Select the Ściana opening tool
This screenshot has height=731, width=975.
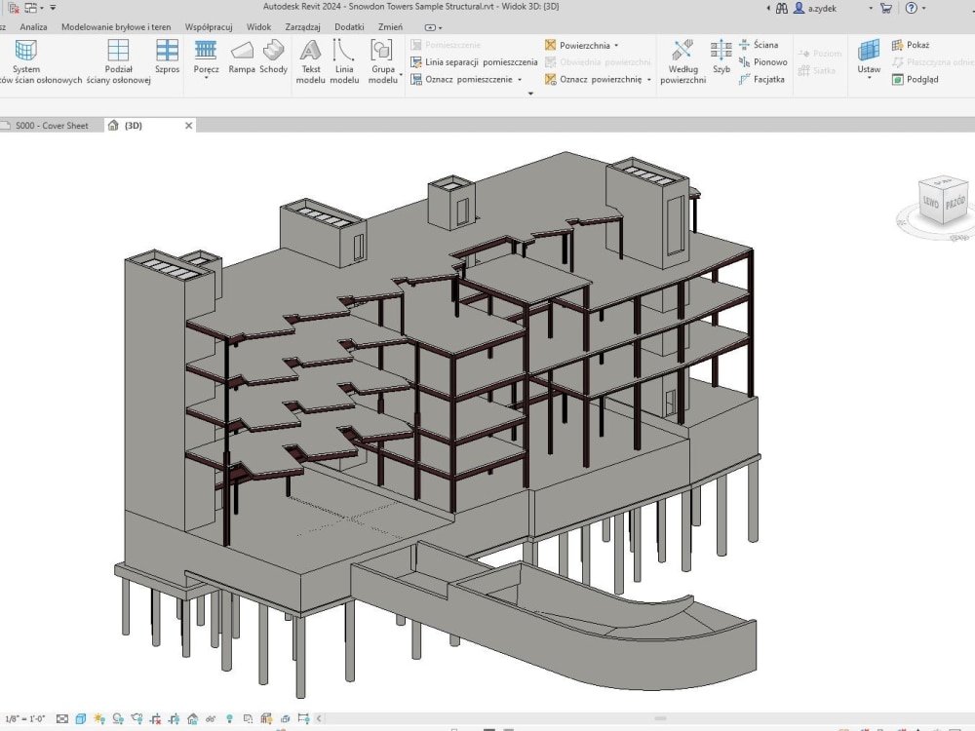click(x=759, y=45)
